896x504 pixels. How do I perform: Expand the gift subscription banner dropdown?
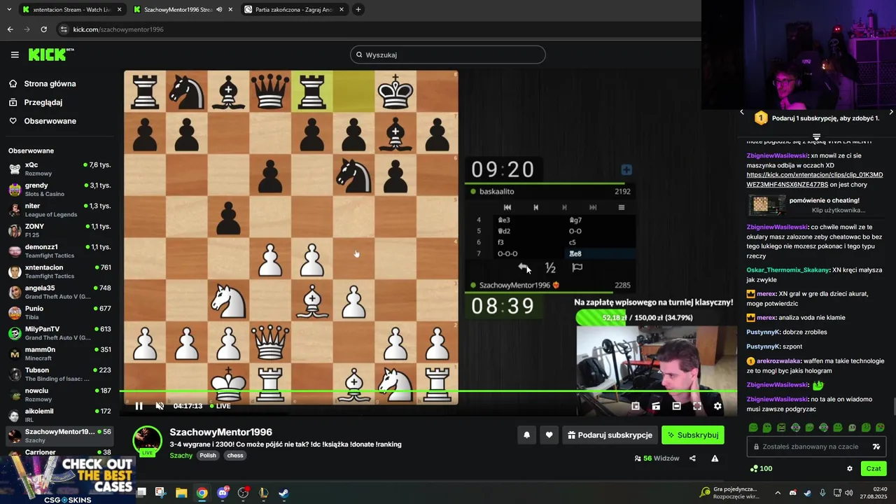coord(816,136)
